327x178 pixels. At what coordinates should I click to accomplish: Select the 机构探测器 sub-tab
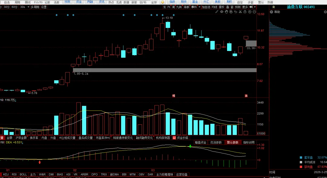point(163,138)
